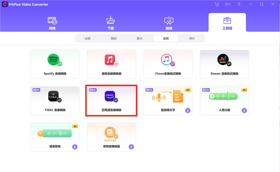The image size is (280, 172).
Task: Click the NEW badge on TIDAL card
Action: coord(36,90)
